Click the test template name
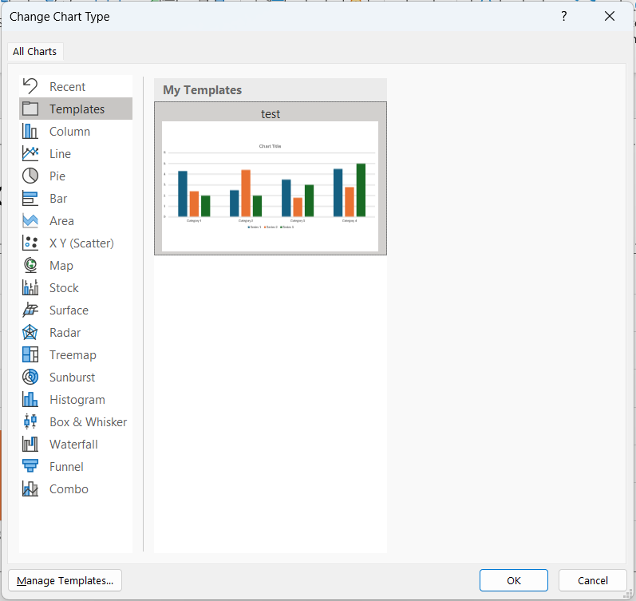This screenshot has height=601, width=636. tap(271, 114)
